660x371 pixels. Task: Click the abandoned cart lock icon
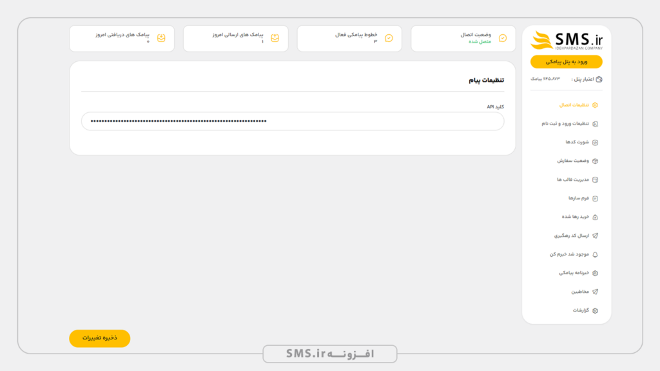pos(595,217)
